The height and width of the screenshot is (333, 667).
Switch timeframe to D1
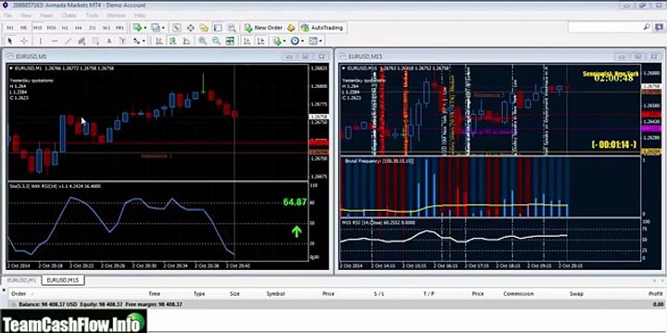(x=93, y=28)
